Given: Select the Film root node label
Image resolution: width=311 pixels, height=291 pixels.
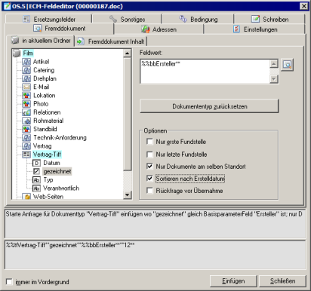Looking at the screenshot, I should [28, 54].
